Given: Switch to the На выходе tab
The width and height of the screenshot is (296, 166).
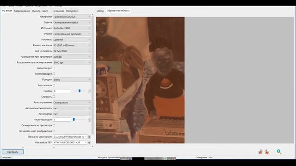Looking at the screenshot, I should (58, 11).
